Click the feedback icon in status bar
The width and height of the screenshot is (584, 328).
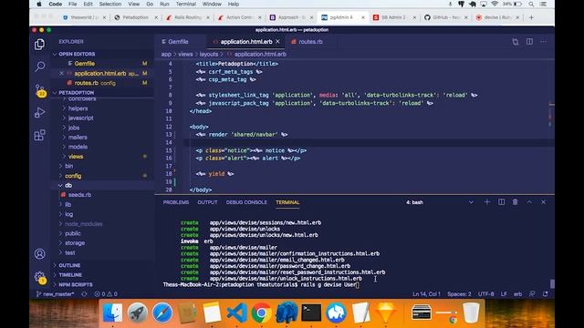(x=532, y=293)
